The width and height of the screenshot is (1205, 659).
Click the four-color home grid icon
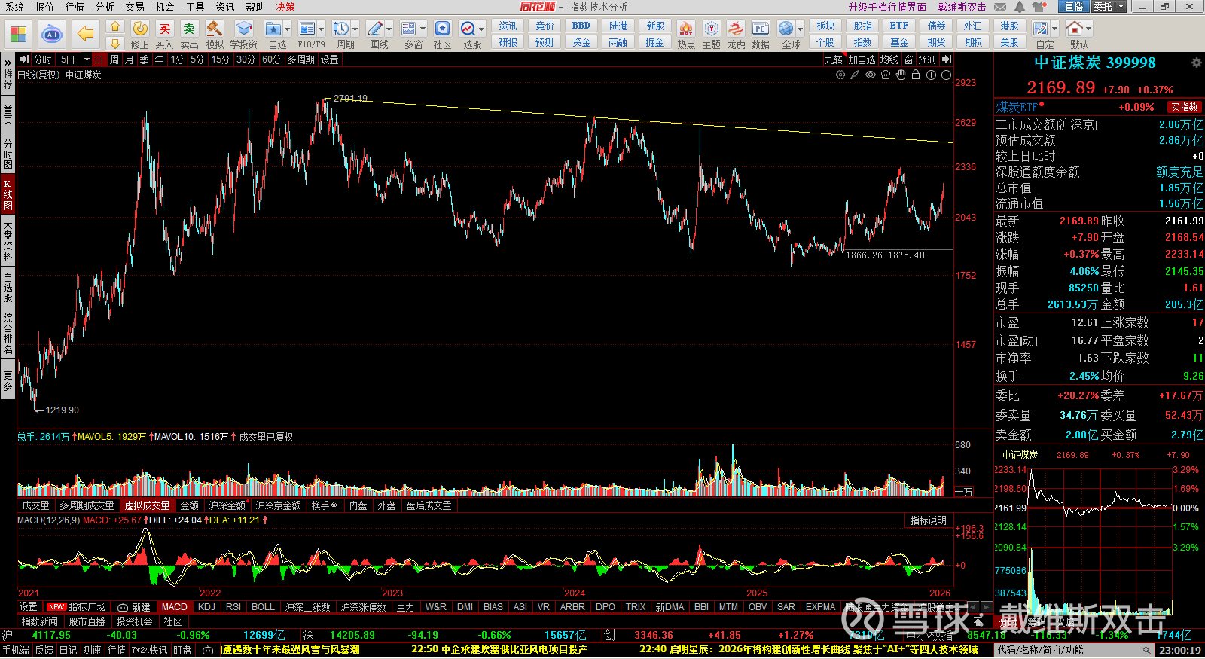coord(18,34)
